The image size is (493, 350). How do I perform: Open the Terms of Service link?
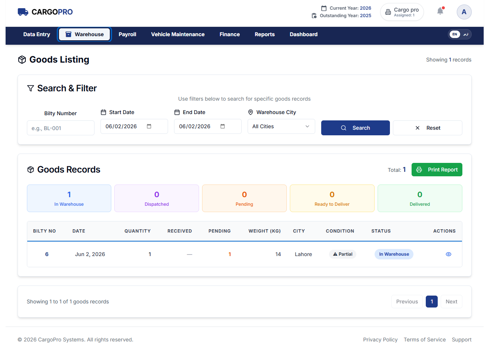coord(425,340)
